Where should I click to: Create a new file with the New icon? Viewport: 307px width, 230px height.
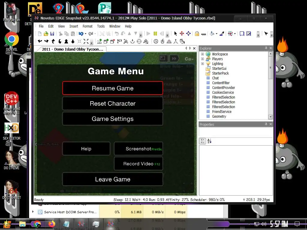40,34
